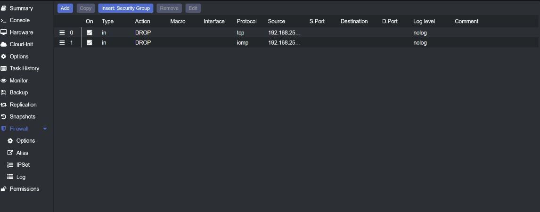Viewport: 540px width, 212px height.
Task: Uncheck the icmp DROP rule checkbox
Action: (x=90, y=43)
